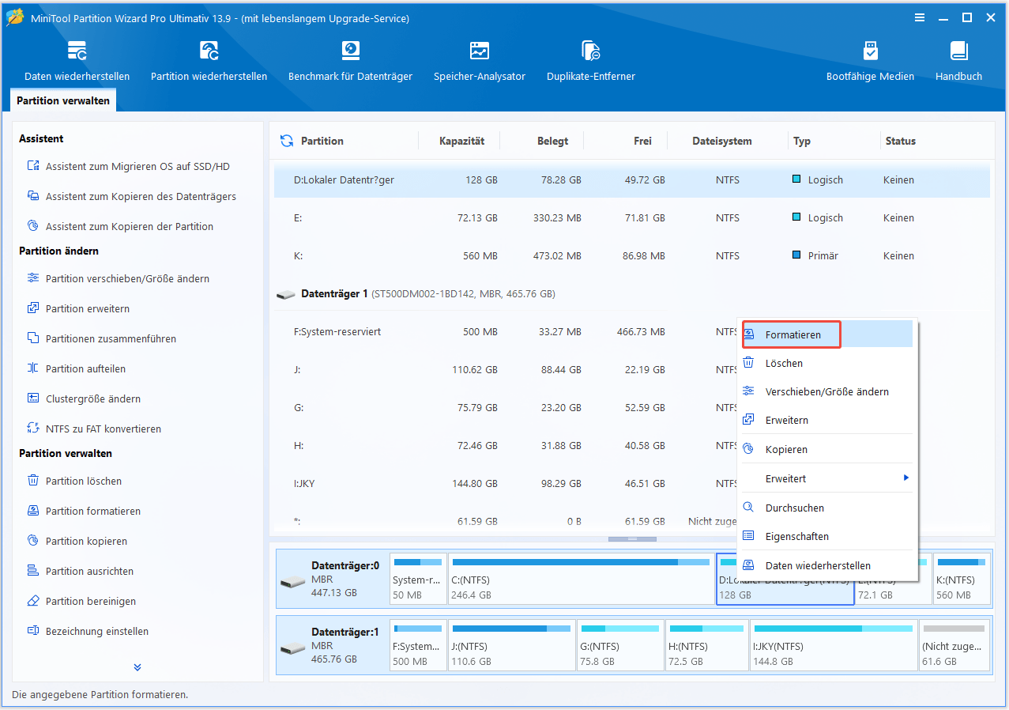Select Erweitern in the context menu

point(827,420)
